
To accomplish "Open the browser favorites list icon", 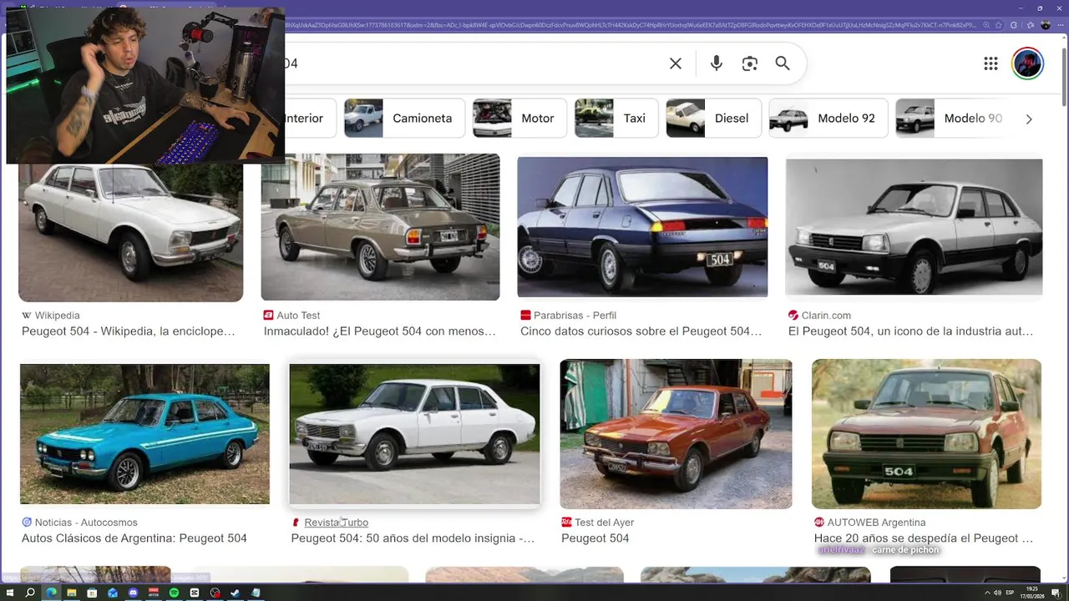I will coord(1031,25).
